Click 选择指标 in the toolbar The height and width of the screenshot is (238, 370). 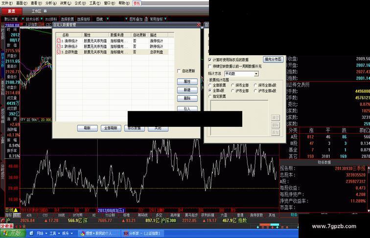click(84, 19)
